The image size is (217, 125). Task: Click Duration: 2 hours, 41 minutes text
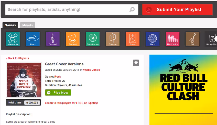[63, 85]
